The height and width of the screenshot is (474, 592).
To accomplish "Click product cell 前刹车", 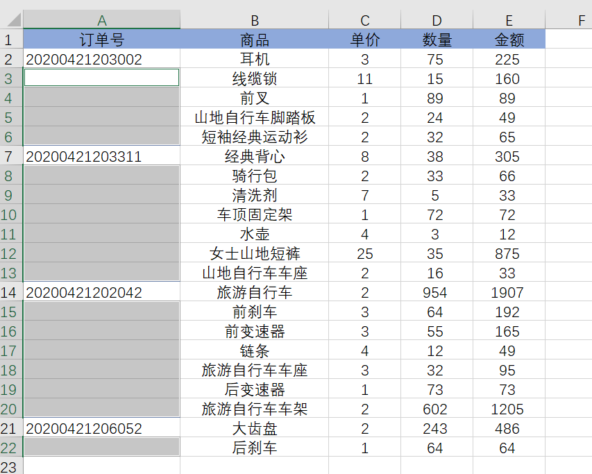I will coord(255,312).
